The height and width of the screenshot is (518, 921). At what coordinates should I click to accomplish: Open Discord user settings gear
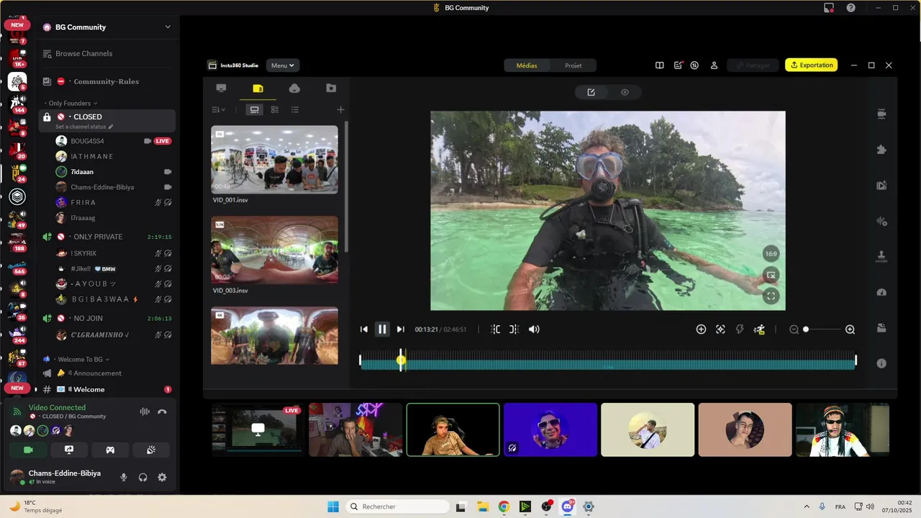pos(162,477)
